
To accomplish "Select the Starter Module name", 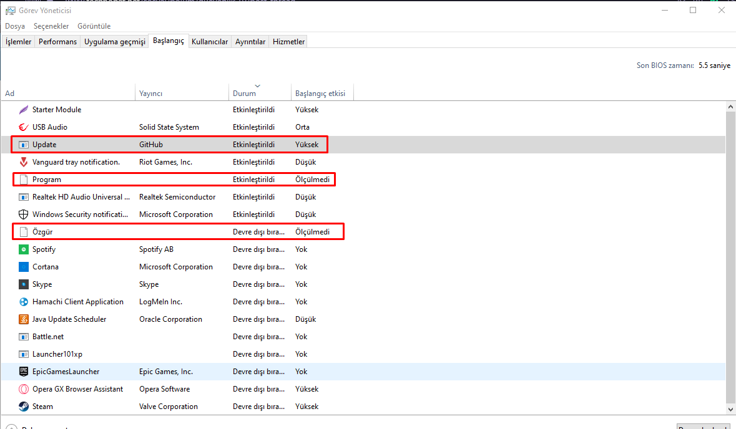I will click(57, 110).
